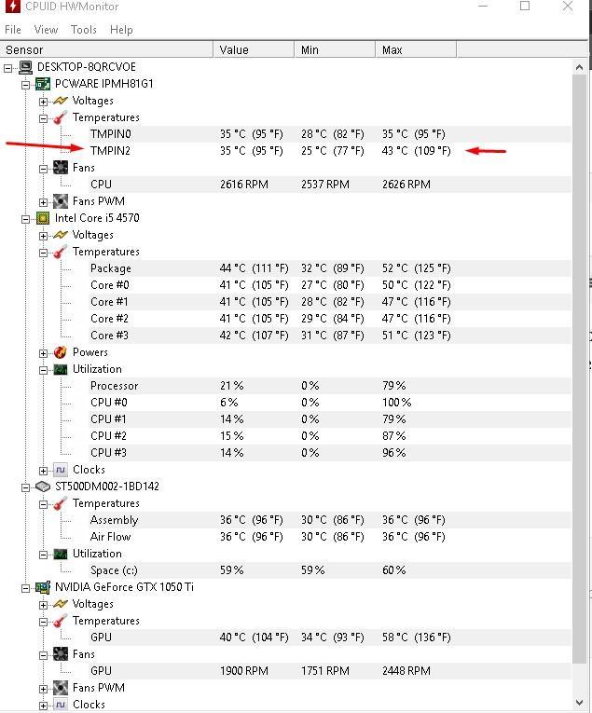
Task: Open the Tools menu
Action: tap(84, 30)
